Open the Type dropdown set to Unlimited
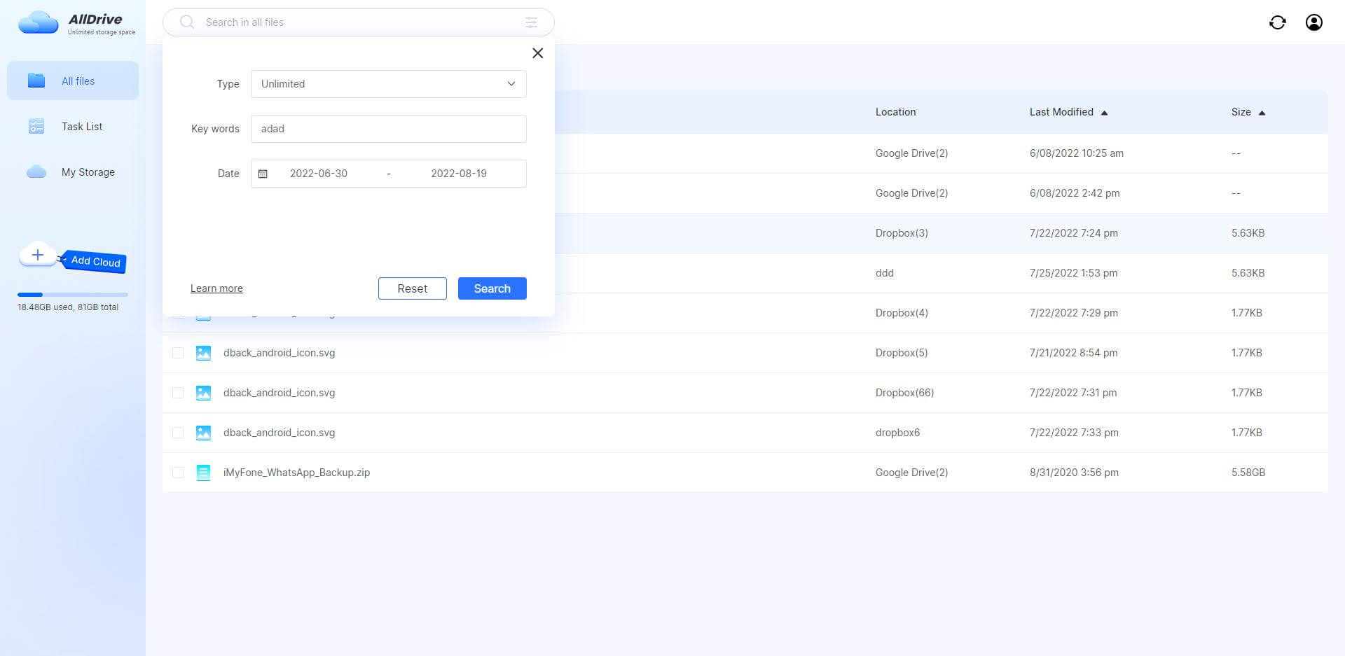1345x656 pixels. (389, 84)
